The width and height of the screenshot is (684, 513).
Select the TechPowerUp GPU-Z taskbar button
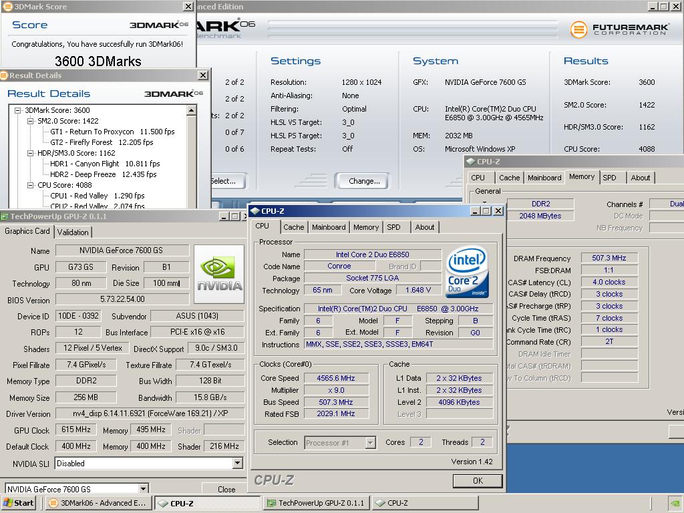coord(317,503)
